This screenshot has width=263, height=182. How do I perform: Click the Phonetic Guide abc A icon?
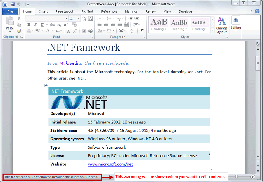[84, 18]
